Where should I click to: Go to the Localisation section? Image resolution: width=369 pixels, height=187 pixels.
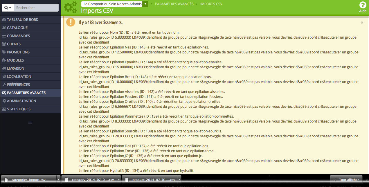pos(30,77)
